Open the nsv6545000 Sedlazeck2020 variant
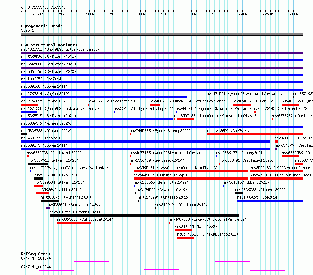The height and width of the screenshot is (275, 313). (x=49, y=64)
